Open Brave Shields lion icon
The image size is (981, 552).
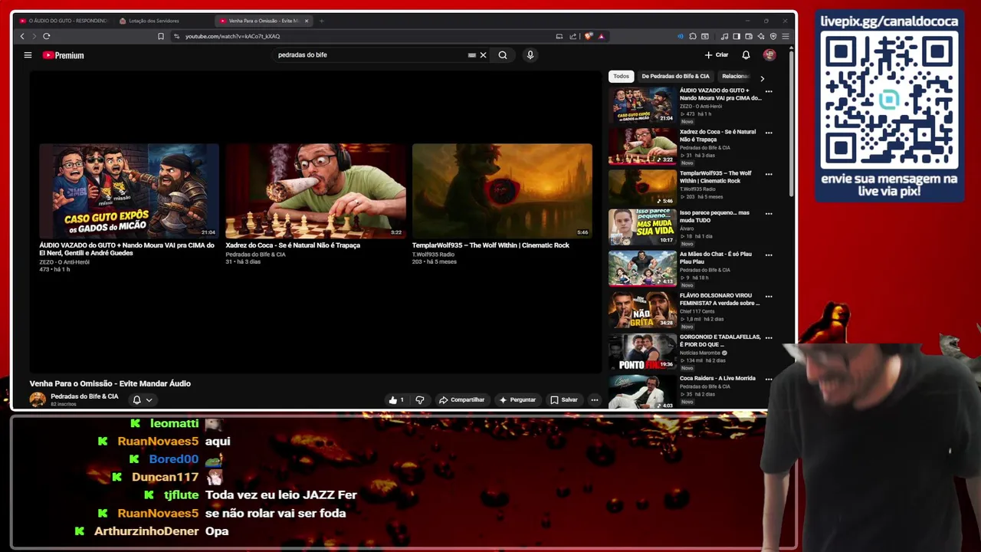click(589, 36)
